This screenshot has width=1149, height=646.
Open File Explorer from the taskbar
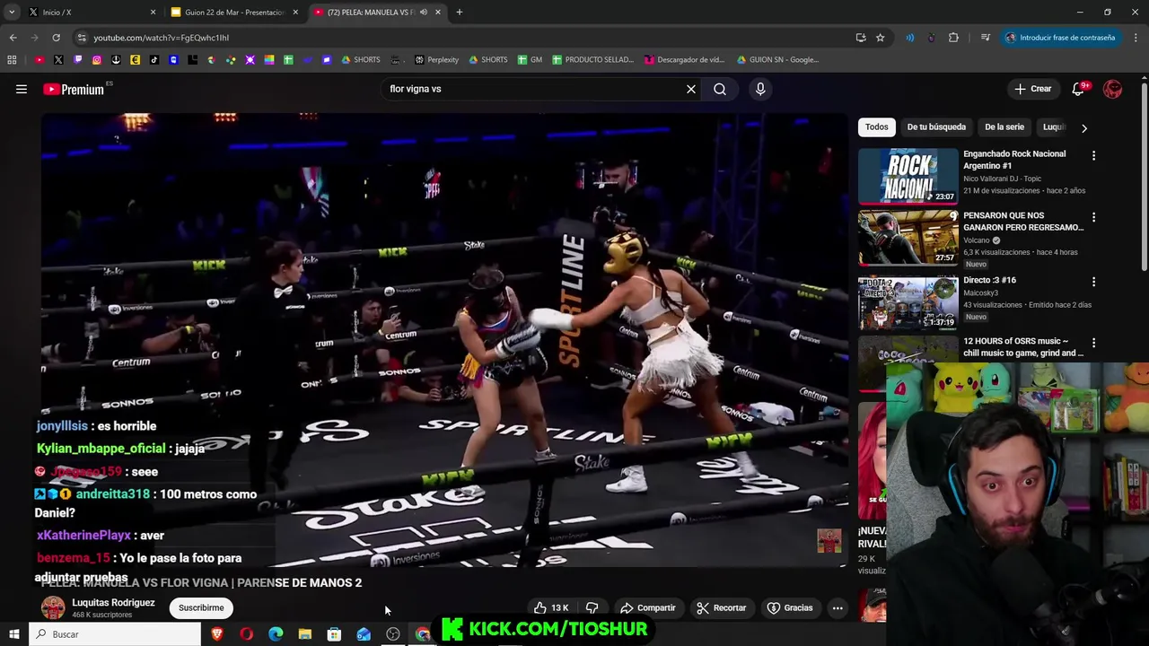[x=305, y=634]
